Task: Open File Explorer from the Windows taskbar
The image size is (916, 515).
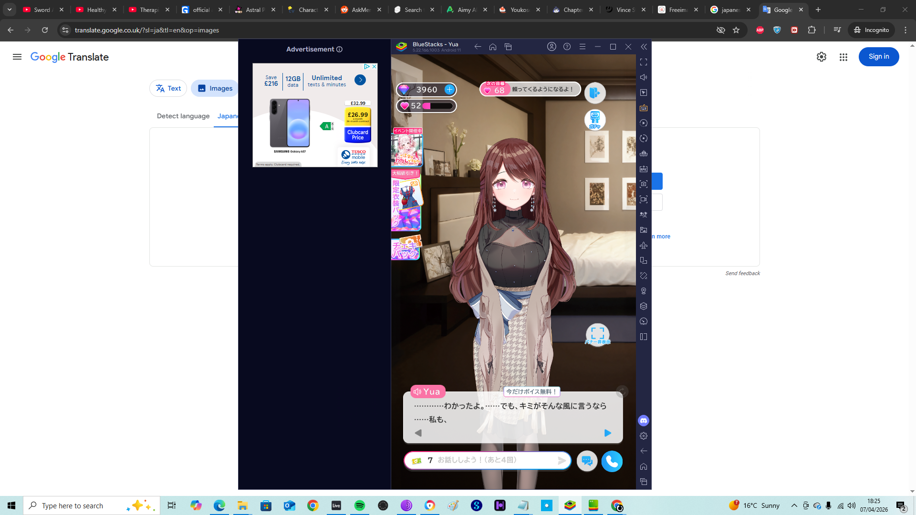Action: [242, 505]
